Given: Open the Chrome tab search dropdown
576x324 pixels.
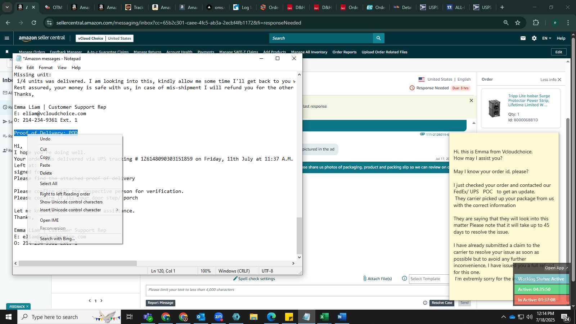Looking at the screenshot, I should (x=7, y=7).
